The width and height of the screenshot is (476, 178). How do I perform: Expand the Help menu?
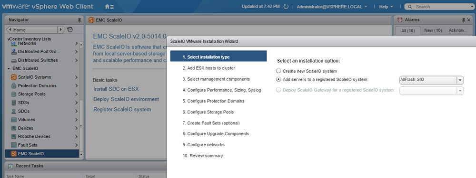(386, 6)
